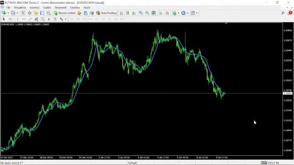This screenshot has width=294, height=165.
Task: Open the red notification badge icon
Action: [x=290, y=13]
